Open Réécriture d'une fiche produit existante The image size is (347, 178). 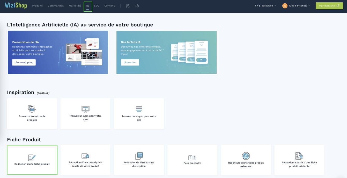[246, 160]
